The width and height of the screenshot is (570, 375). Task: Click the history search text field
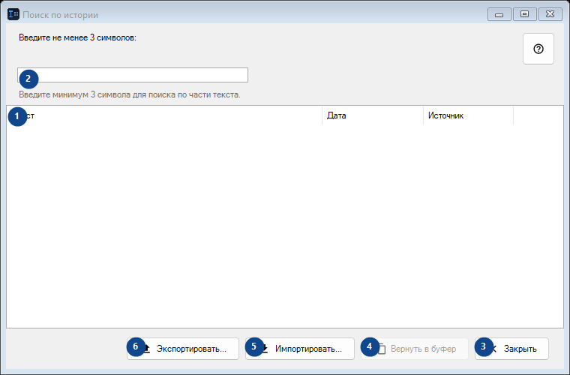(x=133, y=75)
